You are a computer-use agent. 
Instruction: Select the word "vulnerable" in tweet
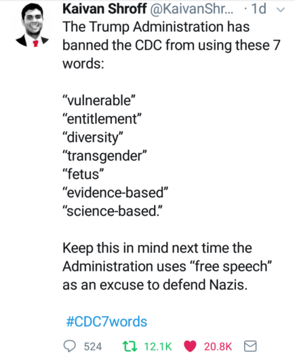coord(99,100)
